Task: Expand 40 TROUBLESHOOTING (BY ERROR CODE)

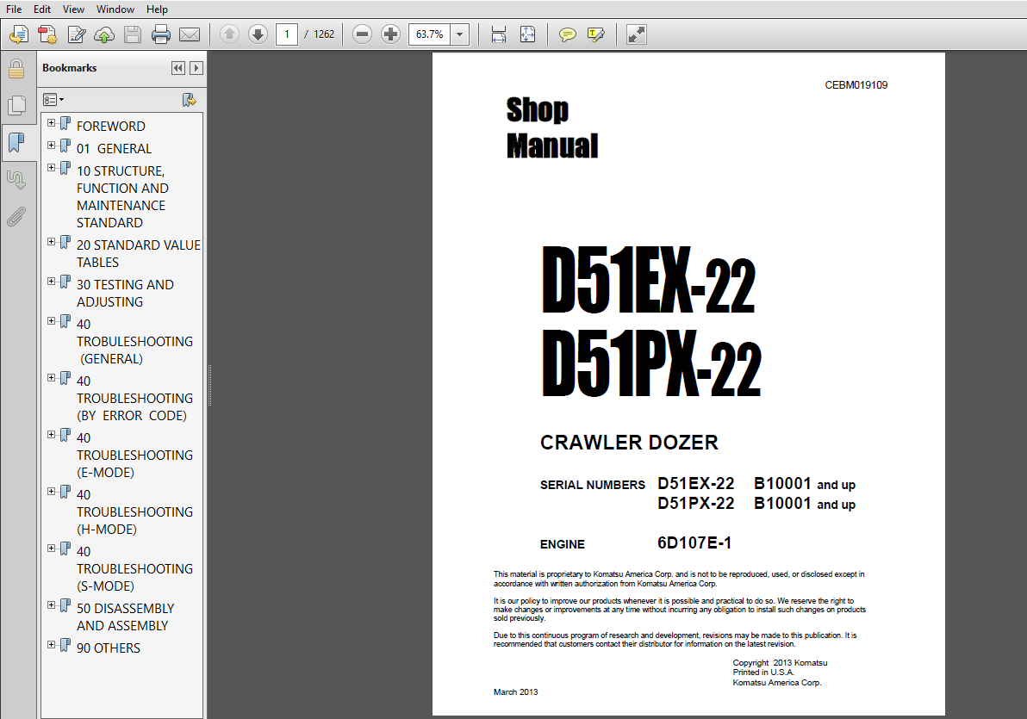Action: (51, 378)
